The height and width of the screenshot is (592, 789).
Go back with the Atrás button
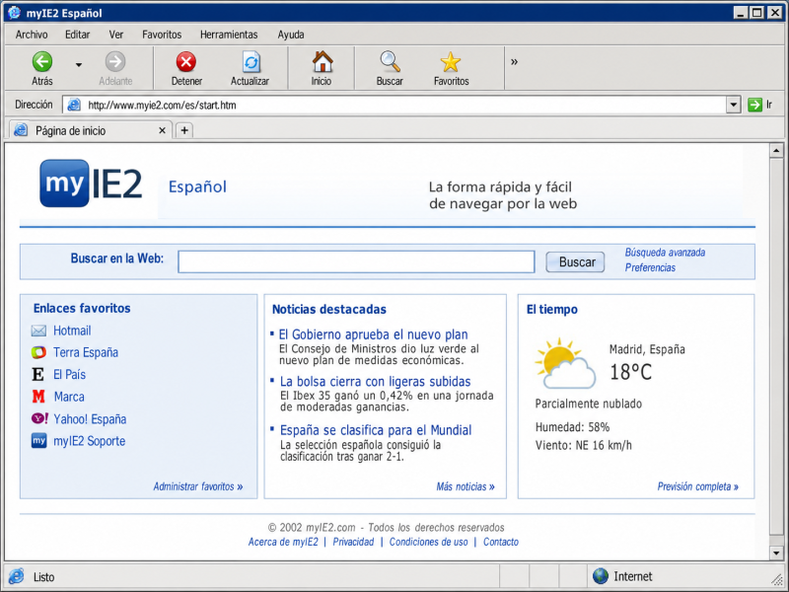coord(42,69)
